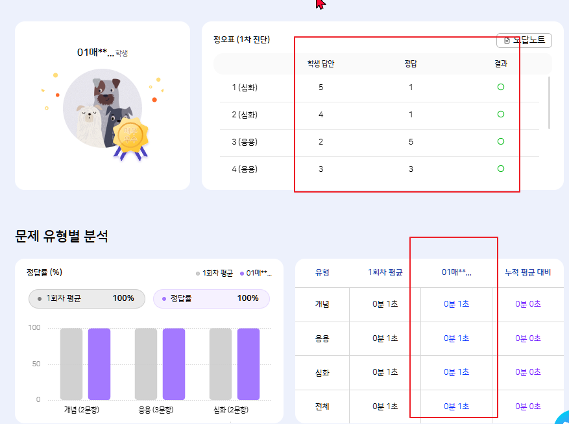
Task: Click the document icon inside 오답노트
Action: pyautogui.click(x=507, y=40)
